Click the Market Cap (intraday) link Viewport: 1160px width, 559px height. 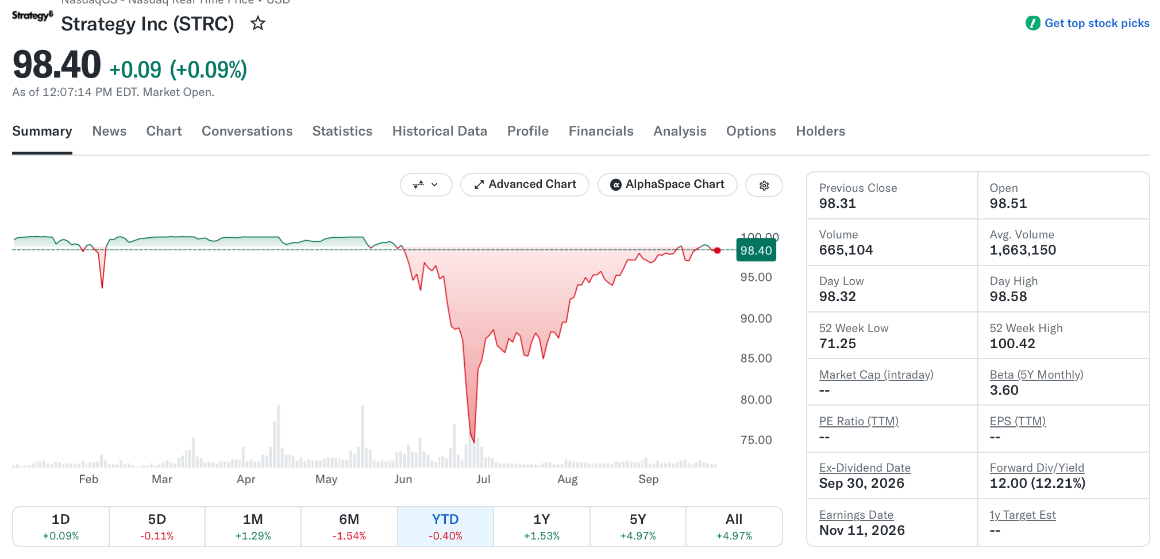pyautogui.click(x=876, y=375)
